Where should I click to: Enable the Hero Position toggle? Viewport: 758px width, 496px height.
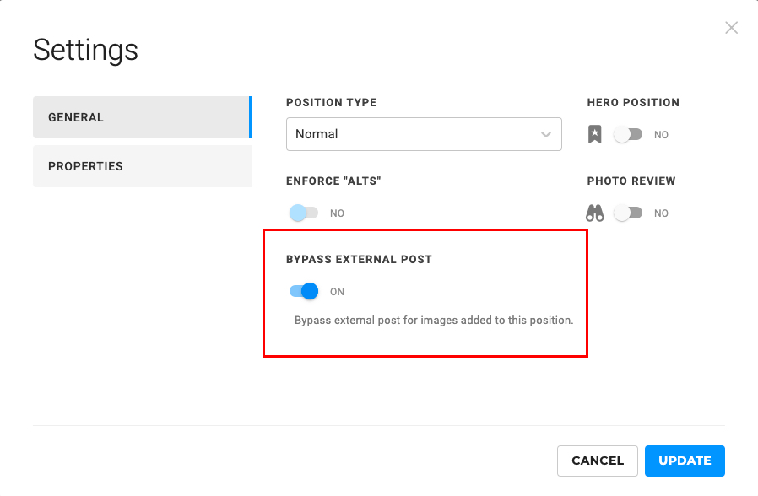point(628,134)
